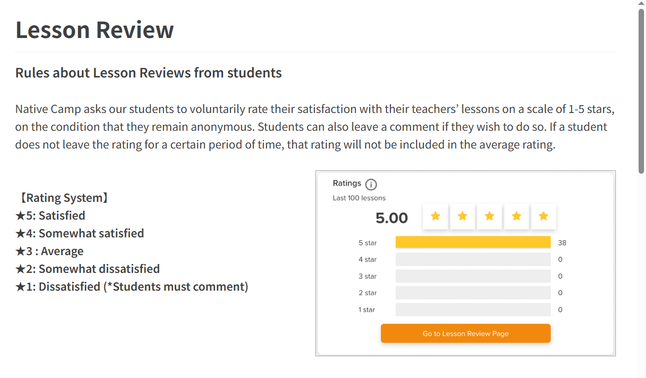Click the empty 1 star rating bar
This screenshot has width=646, height=378.
[473, 310]
